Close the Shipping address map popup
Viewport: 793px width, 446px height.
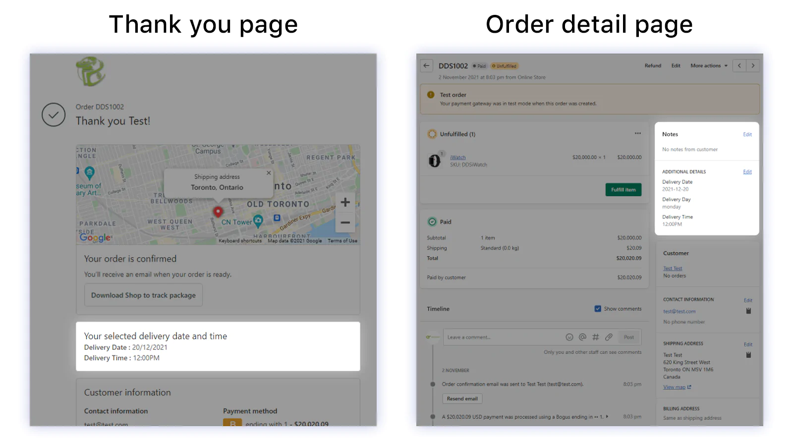(269, 173)
